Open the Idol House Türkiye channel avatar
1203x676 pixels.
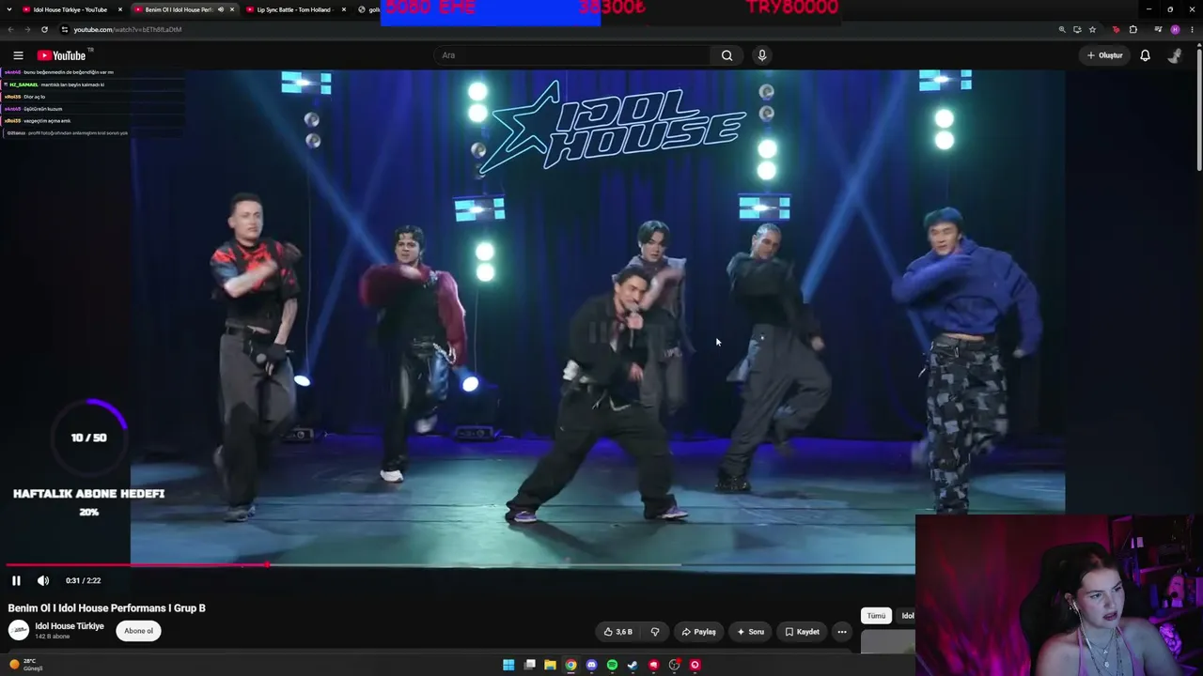[19, 631]
